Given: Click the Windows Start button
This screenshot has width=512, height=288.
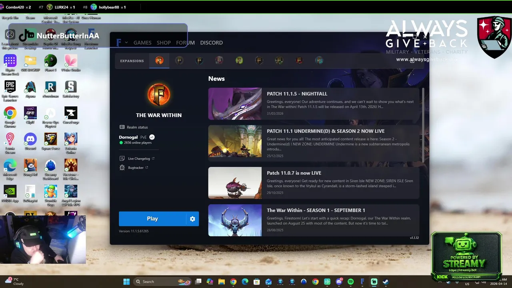Looking at the screenshot, I should click(126, 282).
